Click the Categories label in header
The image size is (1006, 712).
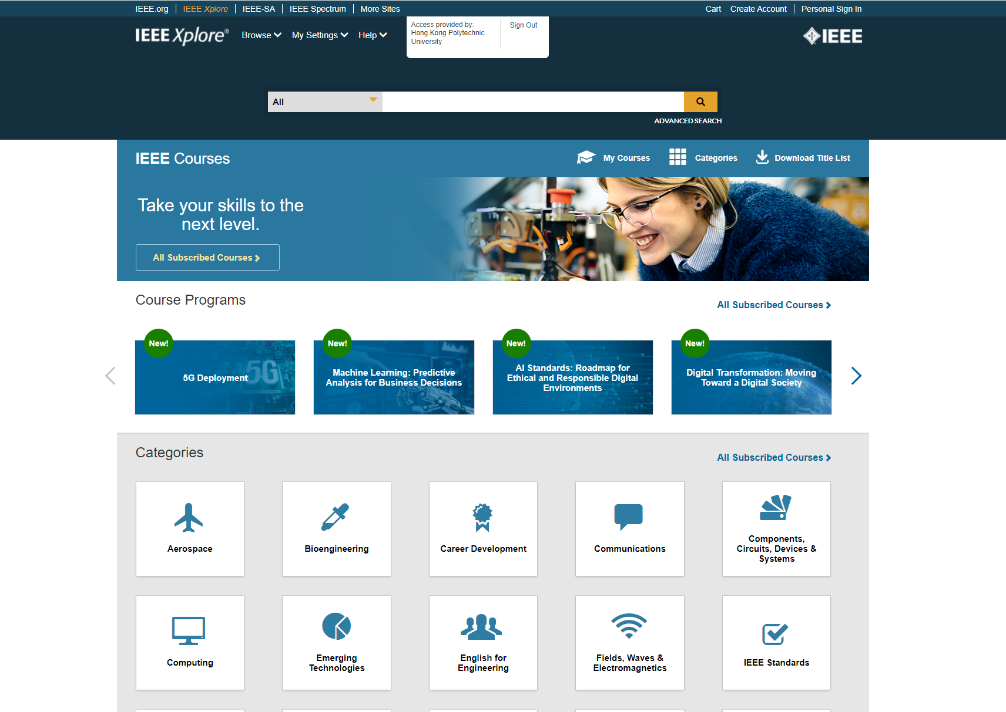716,158
